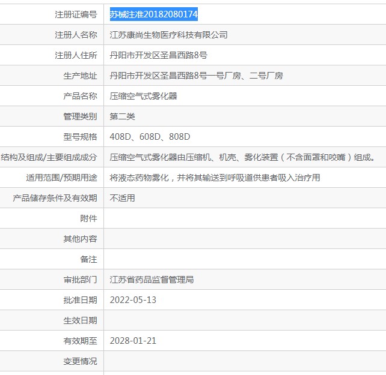This screenshot has width=386, height=375.
Task: Select the label 生产地址
Action: tap(80, 76)
